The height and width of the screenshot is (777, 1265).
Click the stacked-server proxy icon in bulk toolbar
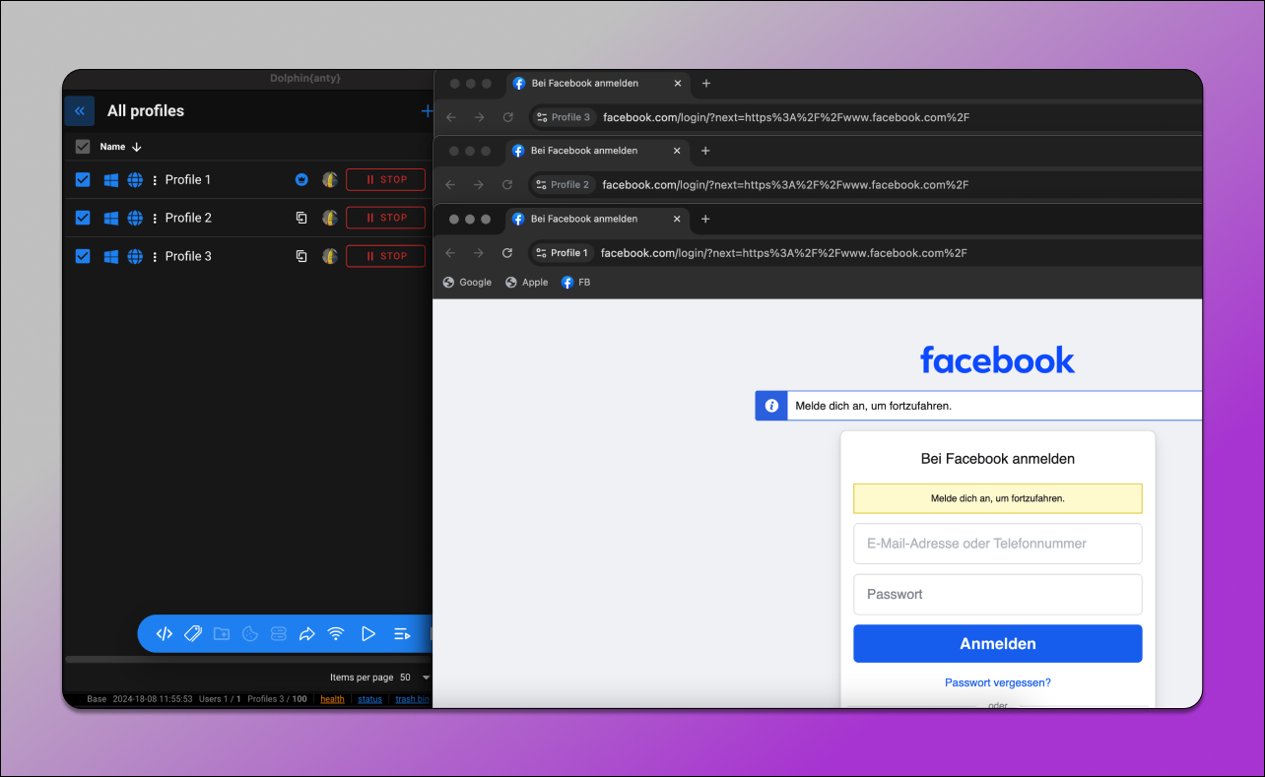tap(279, 634)
